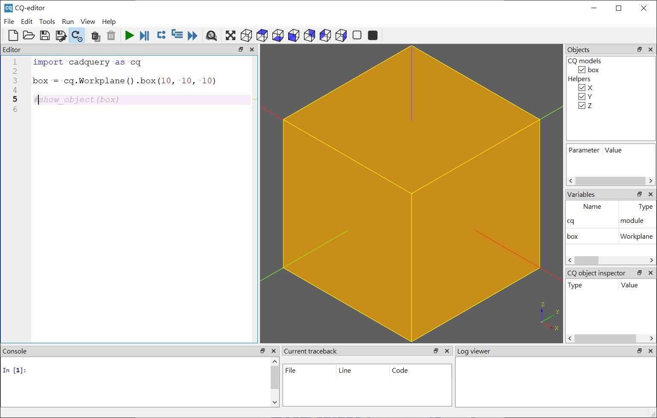Switch to the isometric view cube icon
The height and width of the screenshot is (418, 657).
tap(246, 35)
